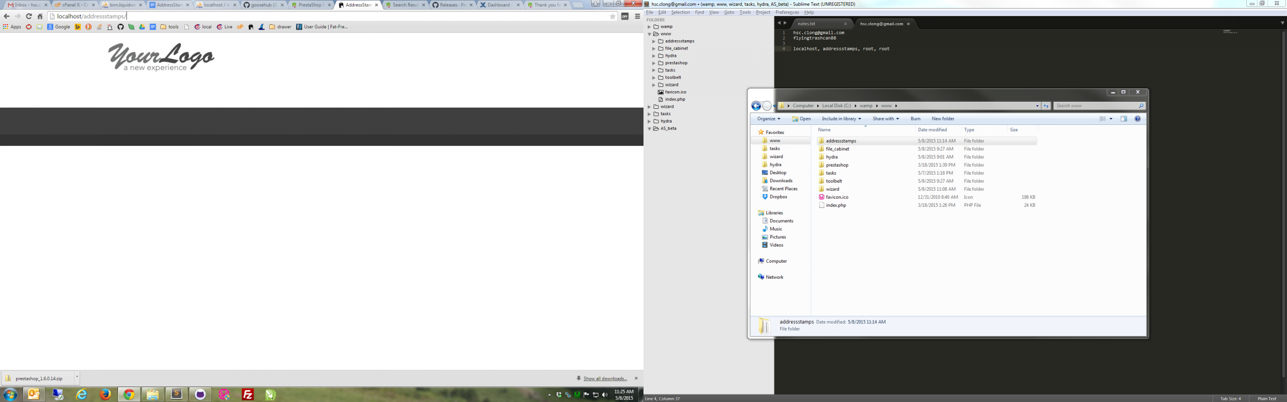Open Internet Explorer from the taskbar

[82, 394]
